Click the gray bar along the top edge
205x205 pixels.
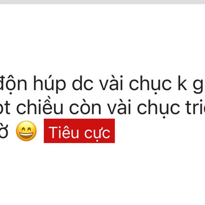(x=102, y=2)
